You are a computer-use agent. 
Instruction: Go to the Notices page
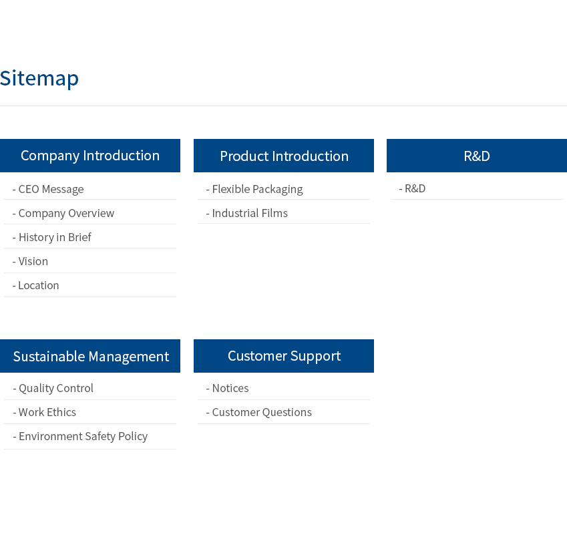[228, 388]
